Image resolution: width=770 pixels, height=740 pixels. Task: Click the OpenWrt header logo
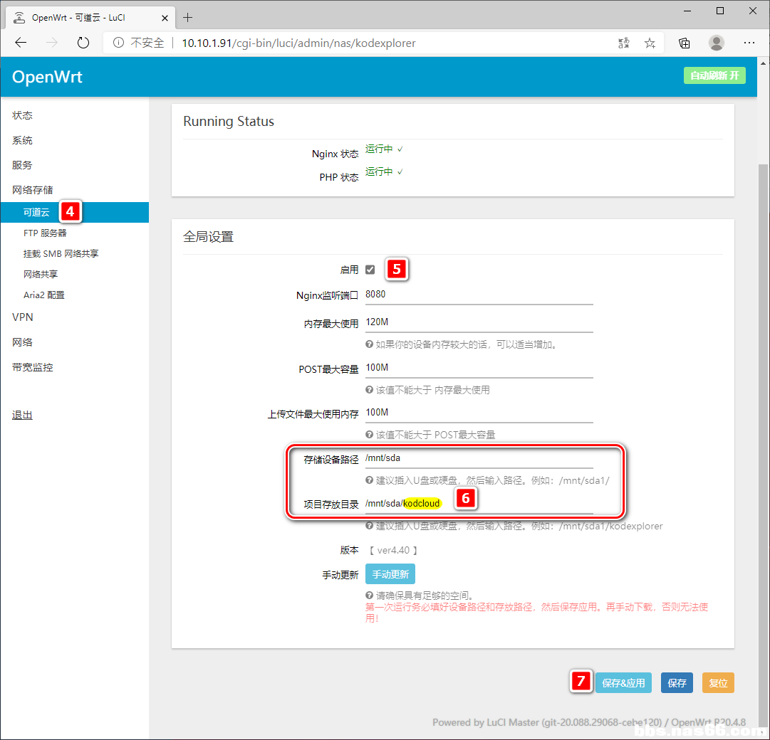(47, 77)
